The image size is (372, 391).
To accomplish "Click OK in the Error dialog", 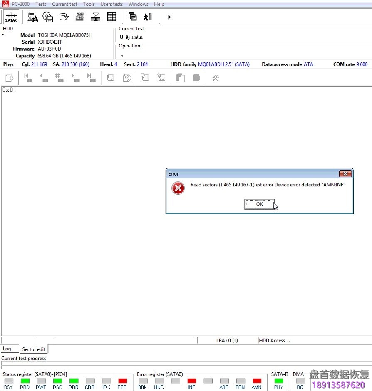I will click(x=259, y=204).
